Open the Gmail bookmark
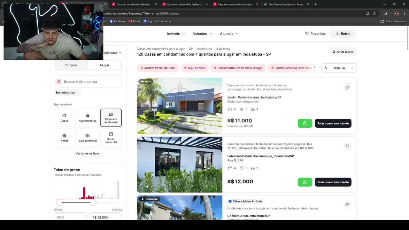409x230 pixels. [134, 21]
